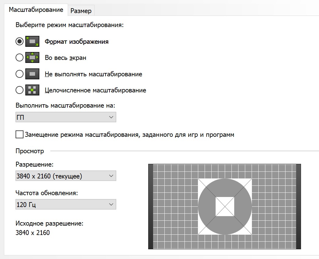
Task: Choose the Во весь экран radio button
Action: (20, 57)
